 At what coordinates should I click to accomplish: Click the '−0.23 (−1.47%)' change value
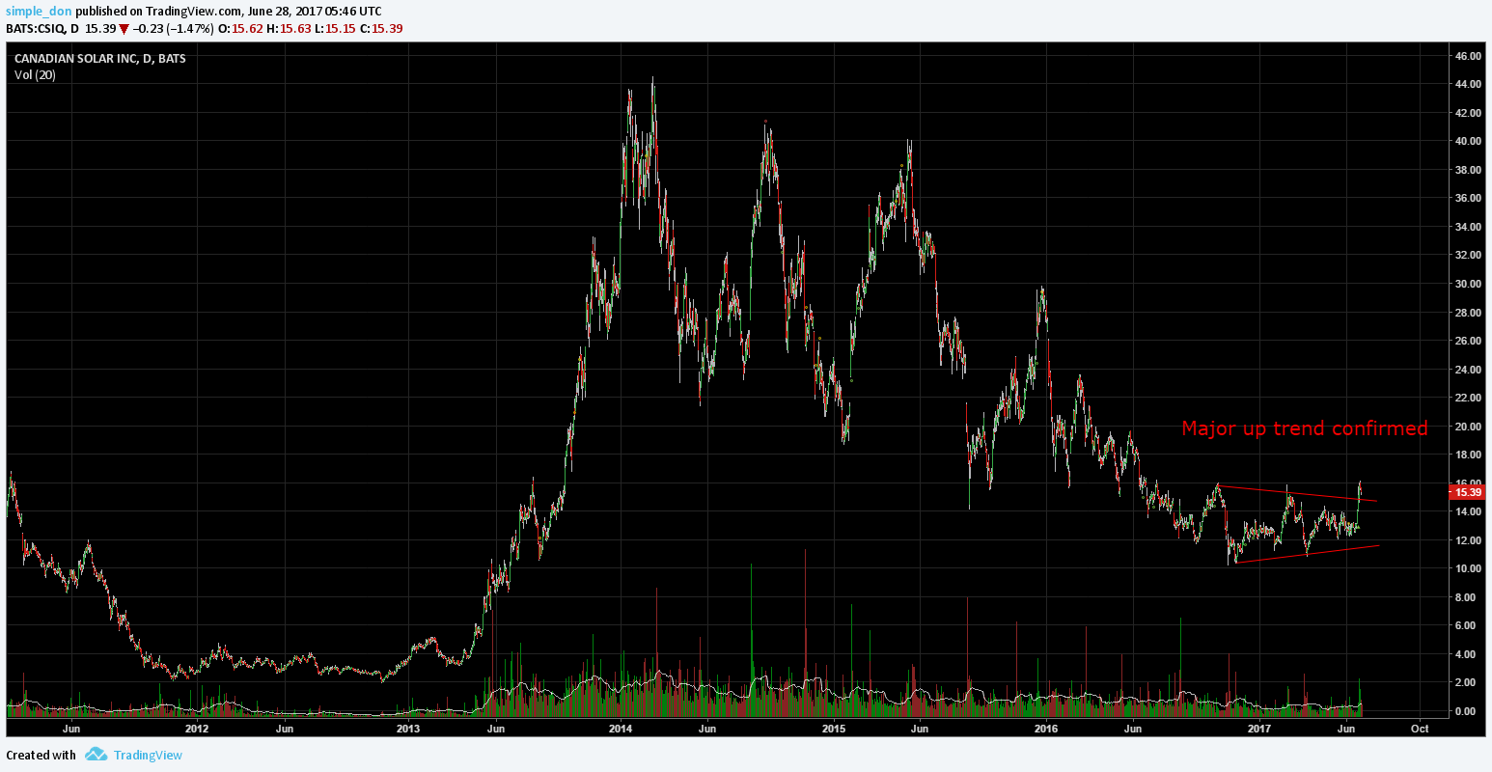(x=174, y=28)
